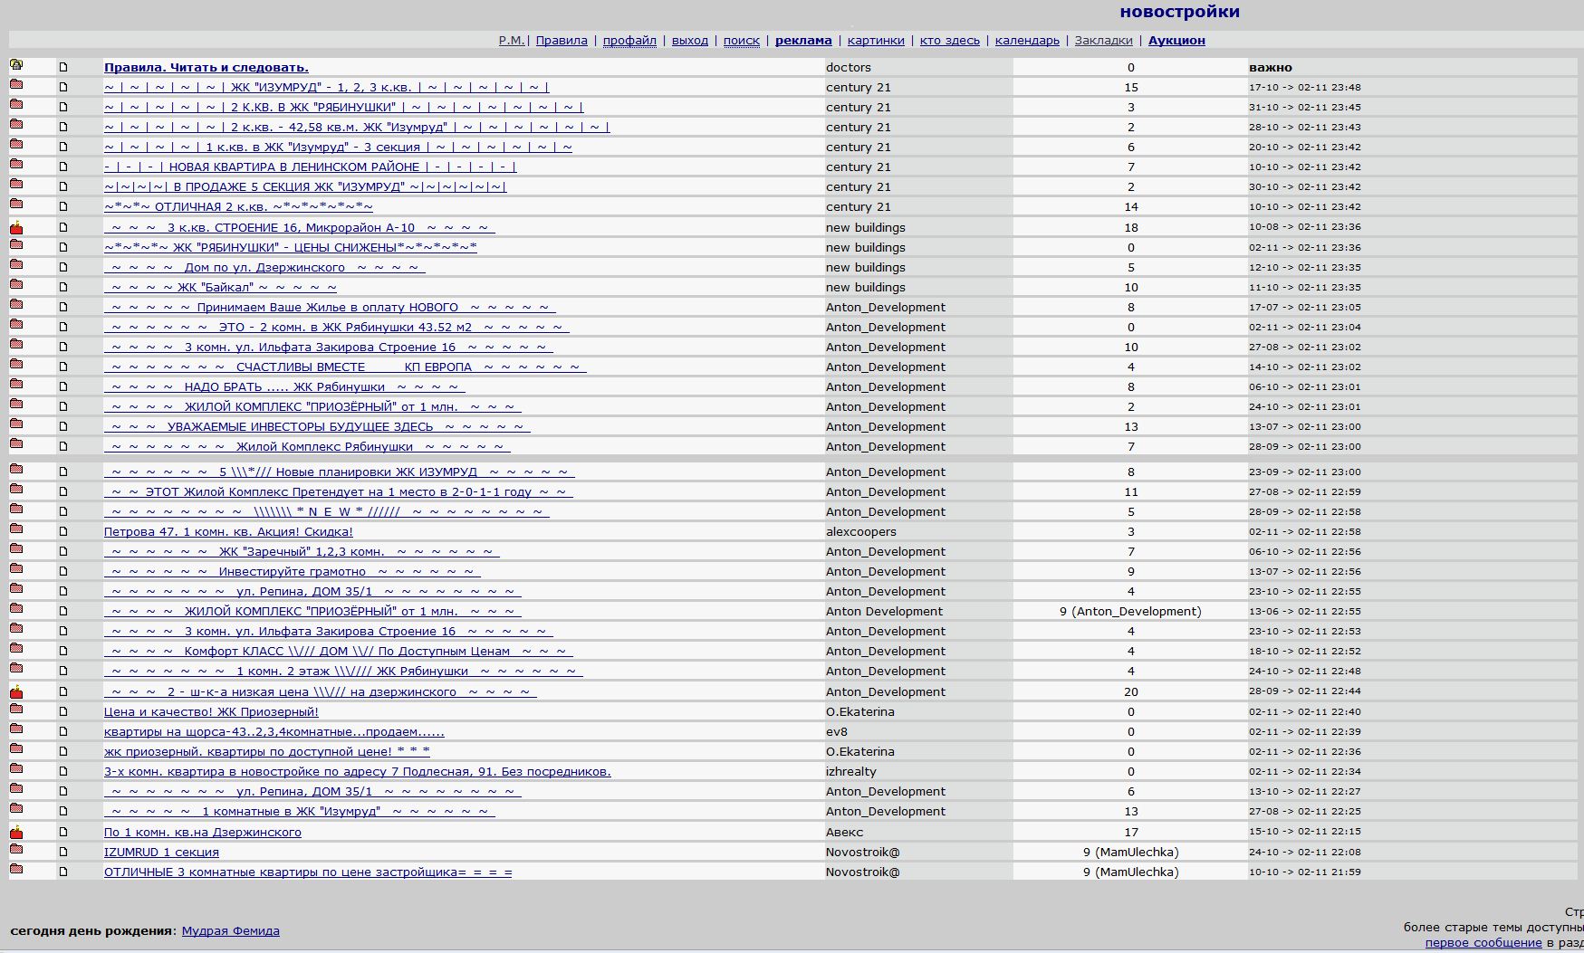Click author 'izhrealty' in the list
Image resolution: width=1584 pixels, height=953 pixels.
pos(851,772)
